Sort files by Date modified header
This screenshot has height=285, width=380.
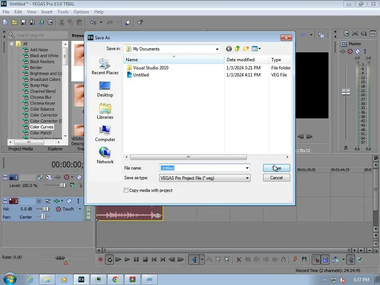pos(246,60)
